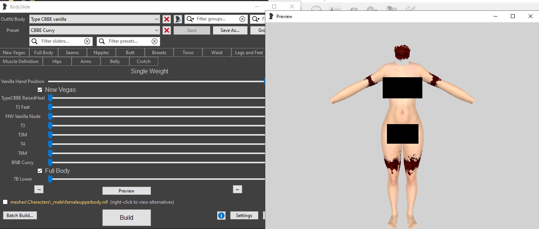
Task: Maximize the Preview window
Action: 513,16
